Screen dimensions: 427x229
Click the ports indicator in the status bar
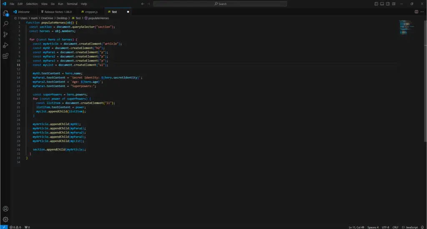[x=27, y=227]
